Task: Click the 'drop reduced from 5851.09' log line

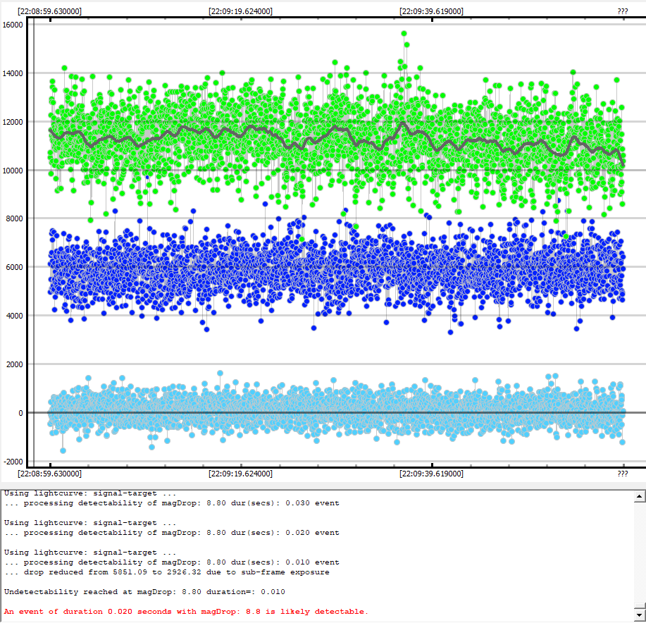Action: (x=167, y=572)
